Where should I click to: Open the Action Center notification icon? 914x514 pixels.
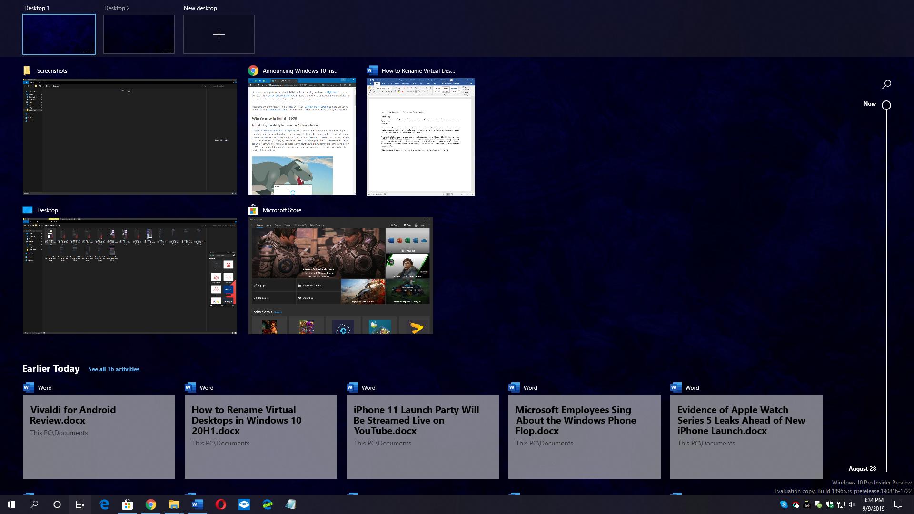[x=898, y=504]
